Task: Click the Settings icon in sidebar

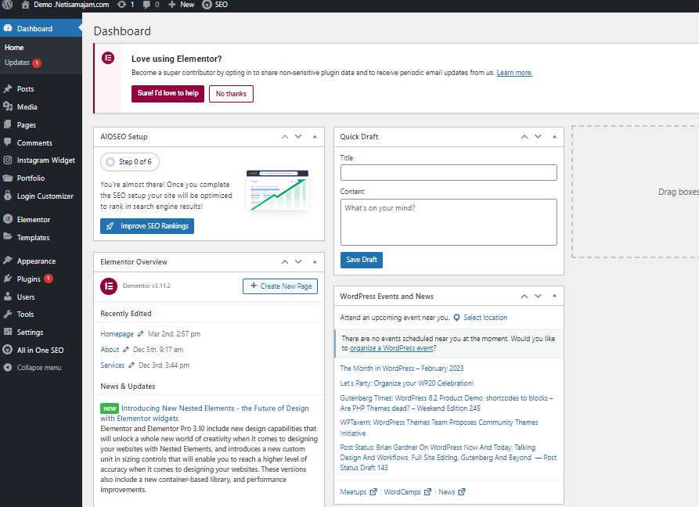Action: point(8,332)
